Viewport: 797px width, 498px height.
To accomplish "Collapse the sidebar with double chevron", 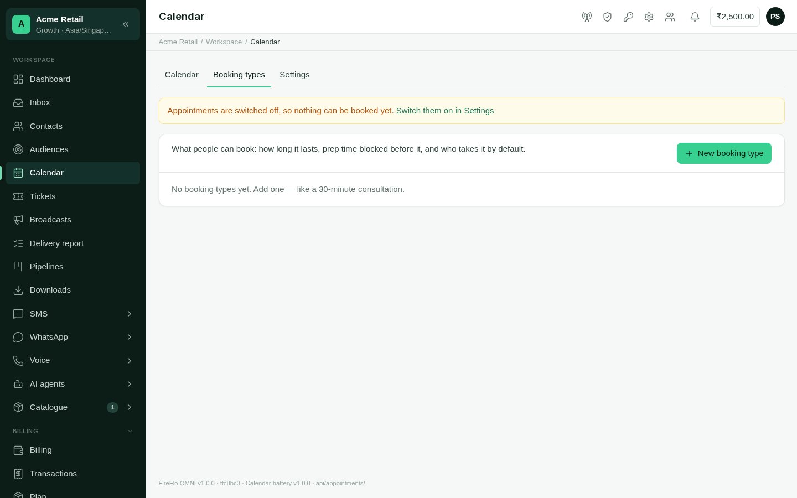I will click(126, 24).
